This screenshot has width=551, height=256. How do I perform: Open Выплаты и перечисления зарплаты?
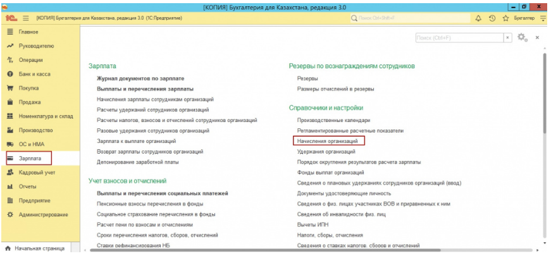tap(145, 89)
